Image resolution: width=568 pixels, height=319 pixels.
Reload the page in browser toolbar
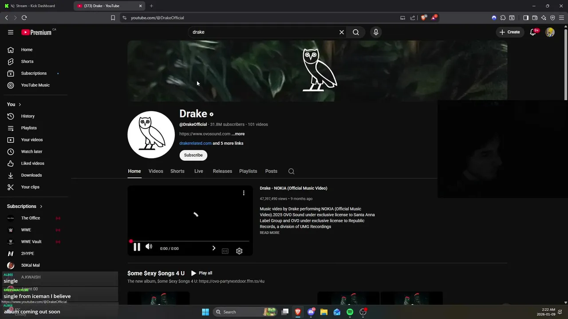tap(24, 18)
